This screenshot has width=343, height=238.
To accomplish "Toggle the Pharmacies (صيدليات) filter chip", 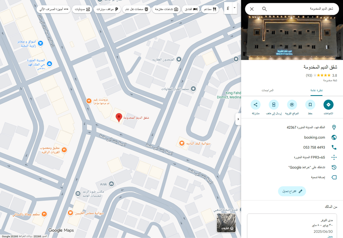I will point(82,9).
